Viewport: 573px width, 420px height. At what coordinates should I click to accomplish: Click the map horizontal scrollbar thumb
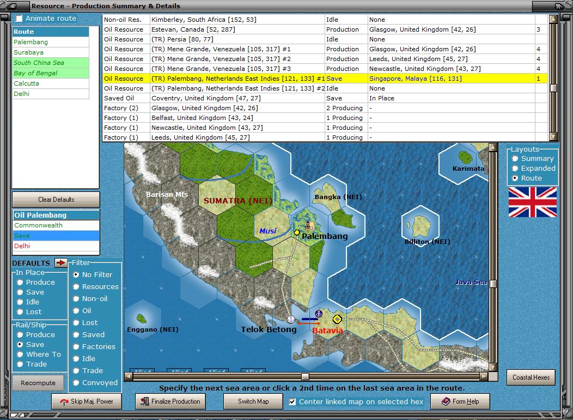coord(305,376)
